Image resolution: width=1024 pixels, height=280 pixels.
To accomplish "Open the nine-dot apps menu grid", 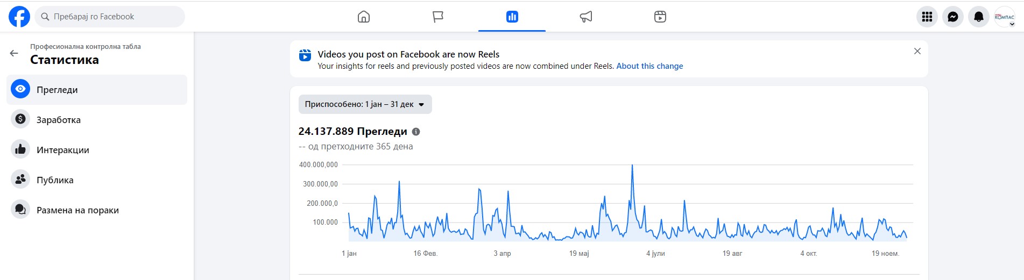I will 927,17.
